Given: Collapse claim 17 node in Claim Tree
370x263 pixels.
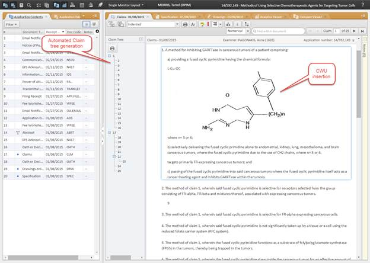Looking at the screenshot, I should pos(110,133).
